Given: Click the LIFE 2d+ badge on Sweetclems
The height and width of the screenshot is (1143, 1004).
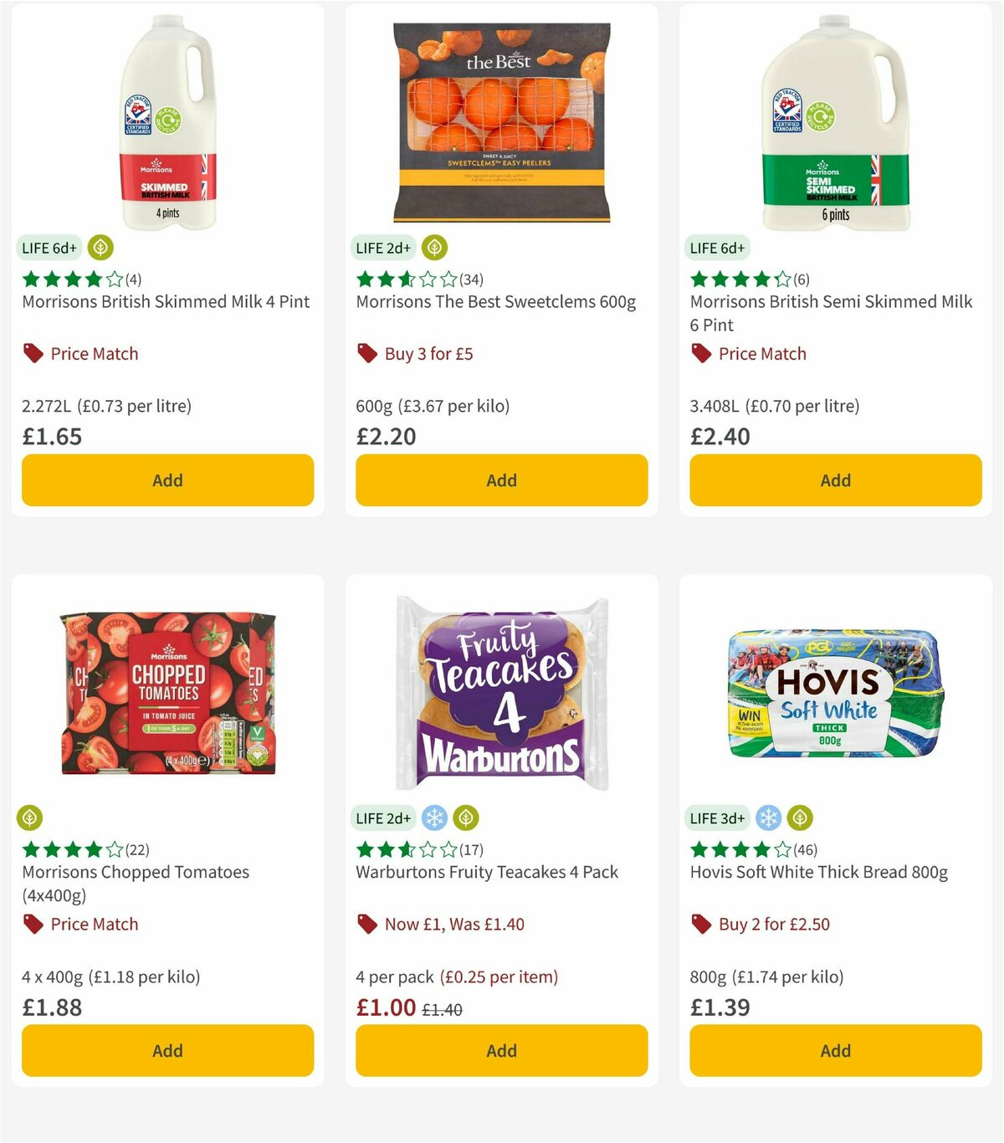Looking at the screenshot, I should coord(383,248).
